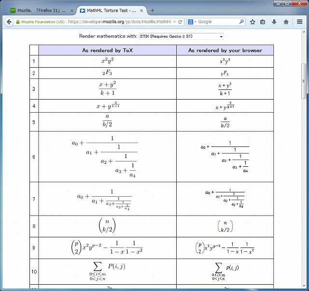Click the Google search engine icon
The height and width of the screenshot is (291, 309).
[190, 22]
